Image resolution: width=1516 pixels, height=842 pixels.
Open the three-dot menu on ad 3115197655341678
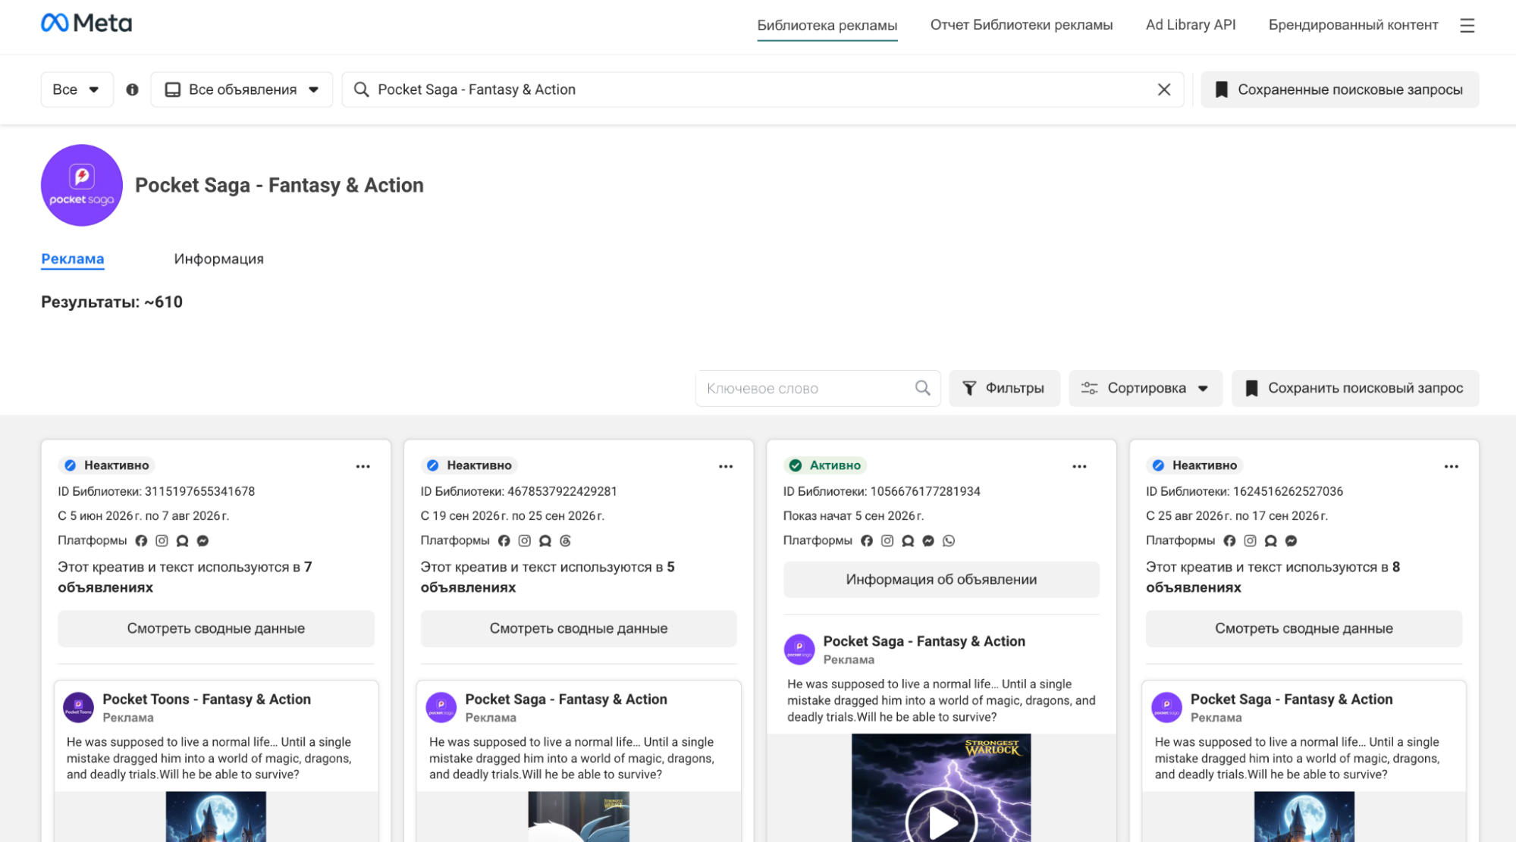(363, 466)
